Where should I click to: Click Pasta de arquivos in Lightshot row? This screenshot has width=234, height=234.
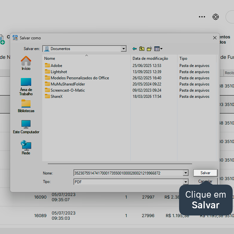coord(194,72)
